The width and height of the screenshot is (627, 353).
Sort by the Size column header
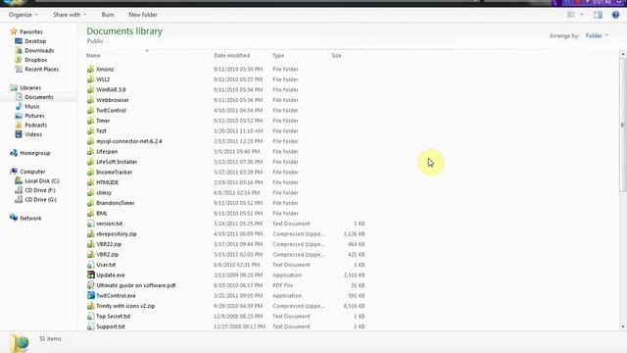coord(336,55)
